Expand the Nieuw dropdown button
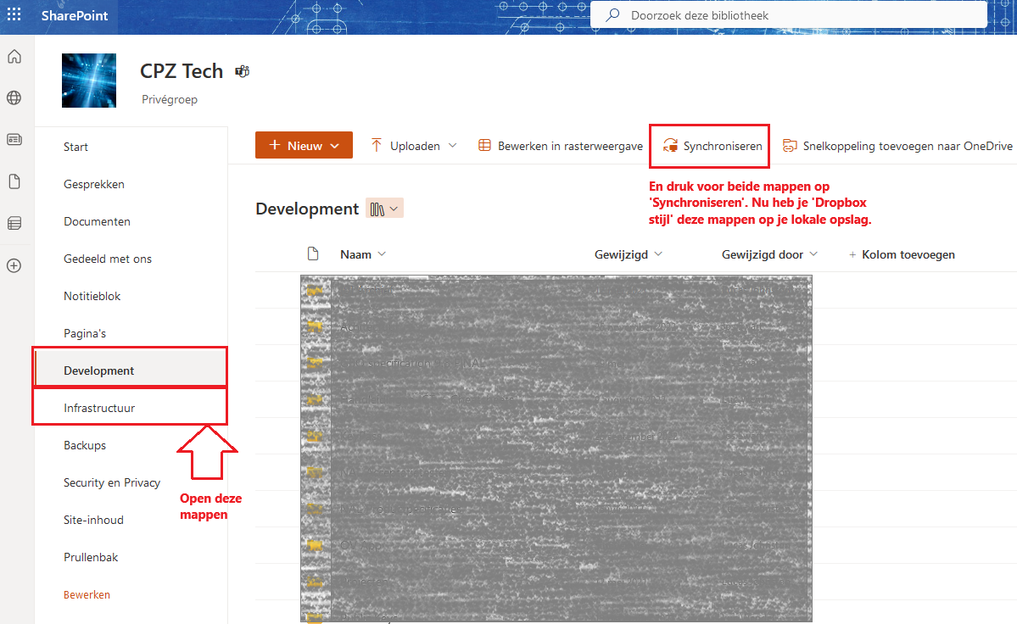 pos(304,146)
